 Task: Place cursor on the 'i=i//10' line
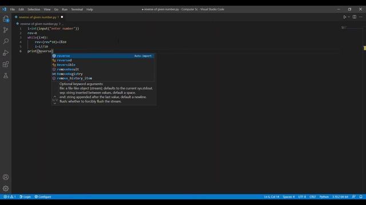click(42, 47)
